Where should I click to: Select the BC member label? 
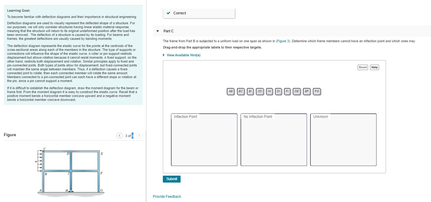(x=240, y=91)
